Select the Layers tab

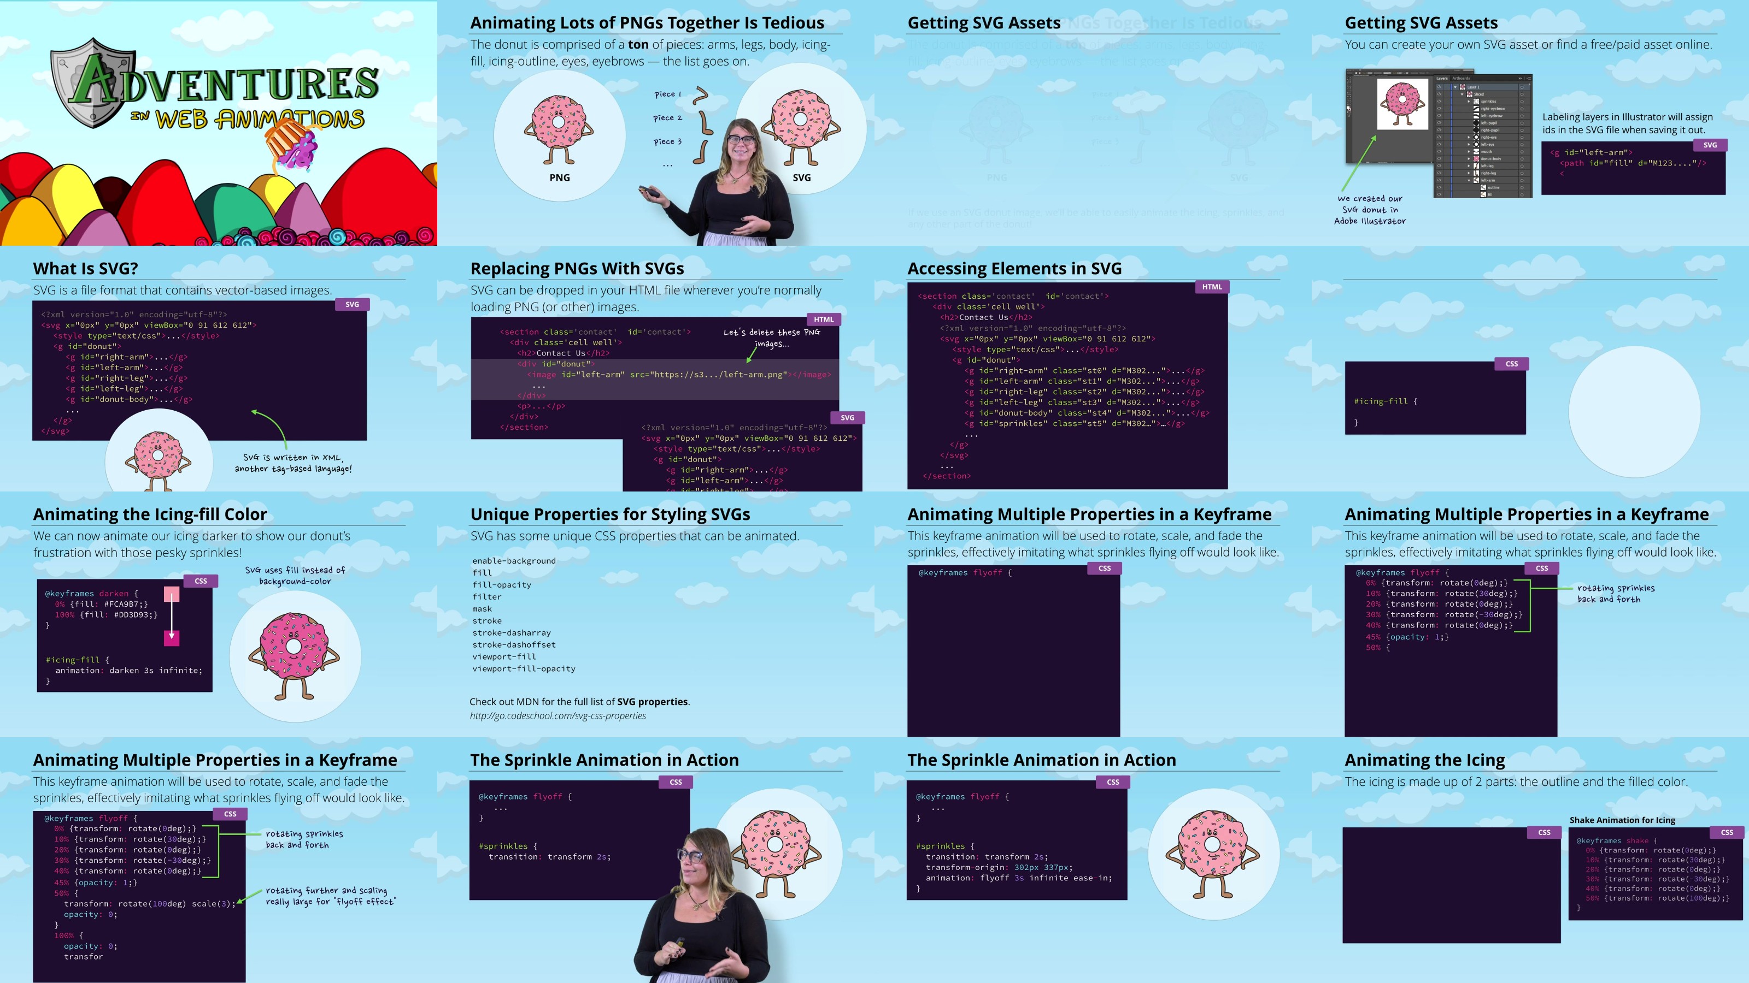coord(1442,79)
